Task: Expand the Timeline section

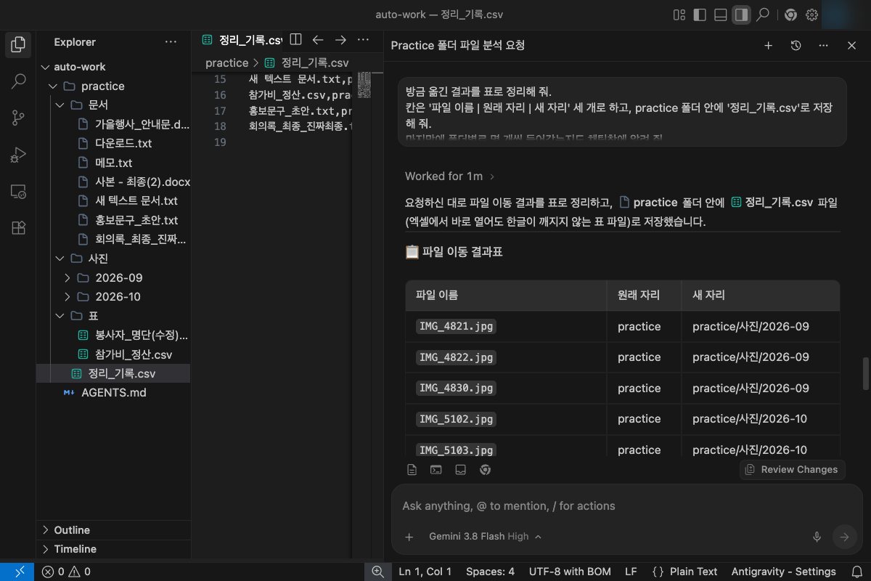Action: (113, 549)
